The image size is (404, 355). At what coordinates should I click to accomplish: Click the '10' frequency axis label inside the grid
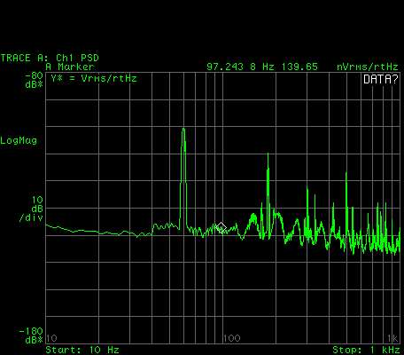tap(52, 338)
